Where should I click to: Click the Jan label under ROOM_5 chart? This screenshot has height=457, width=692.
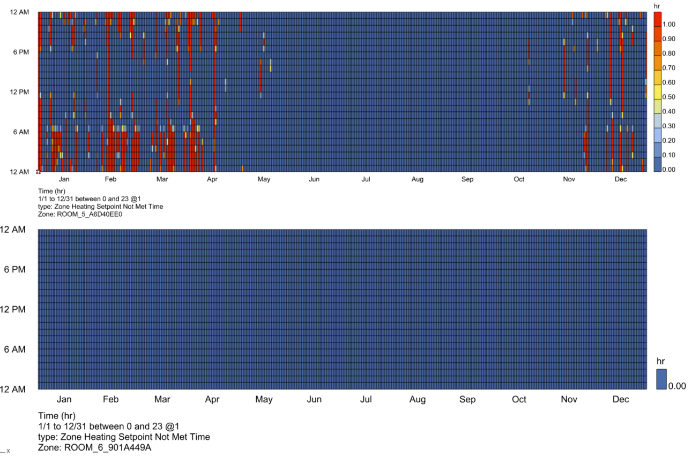coord(64,179)
